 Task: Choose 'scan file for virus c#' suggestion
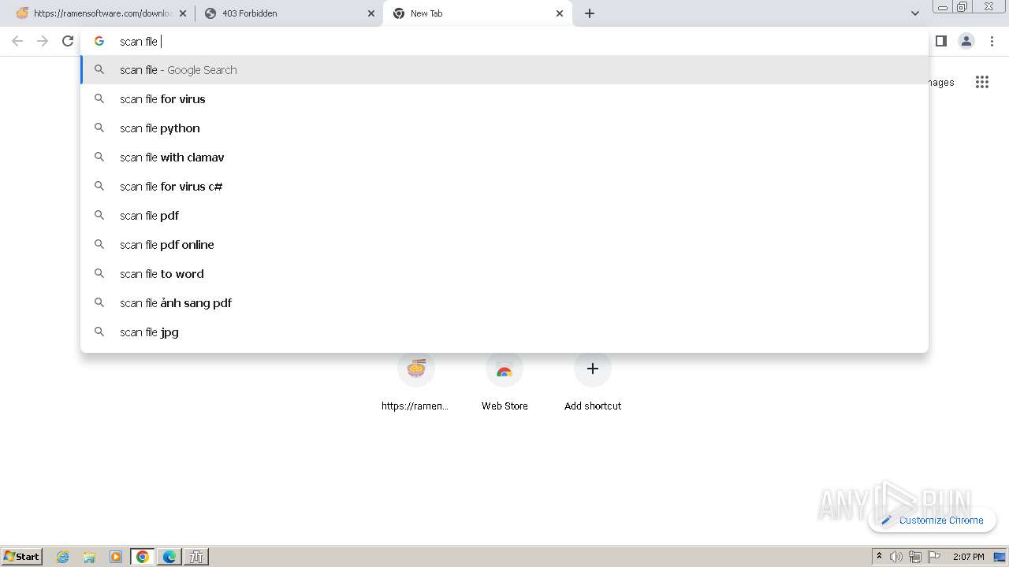[x=504, y=186]
